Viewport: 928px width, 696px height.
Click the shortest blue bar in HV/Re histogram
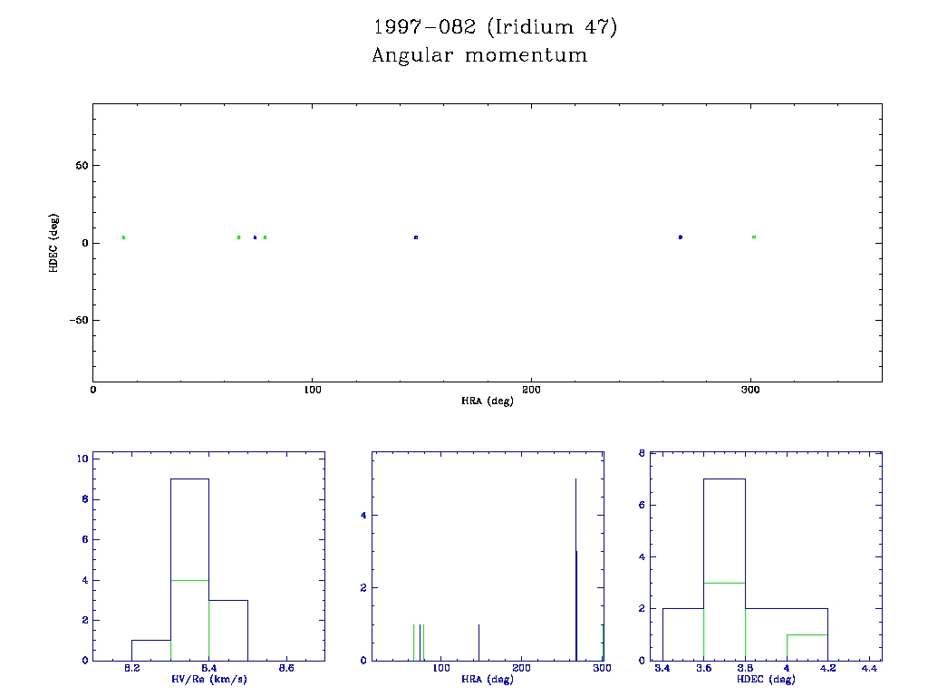pyautogui.click(x=151, y=651)
